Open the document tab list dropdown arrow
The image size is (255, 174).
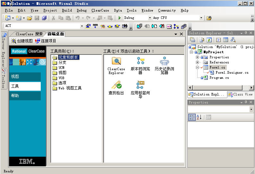coord(176,34)
